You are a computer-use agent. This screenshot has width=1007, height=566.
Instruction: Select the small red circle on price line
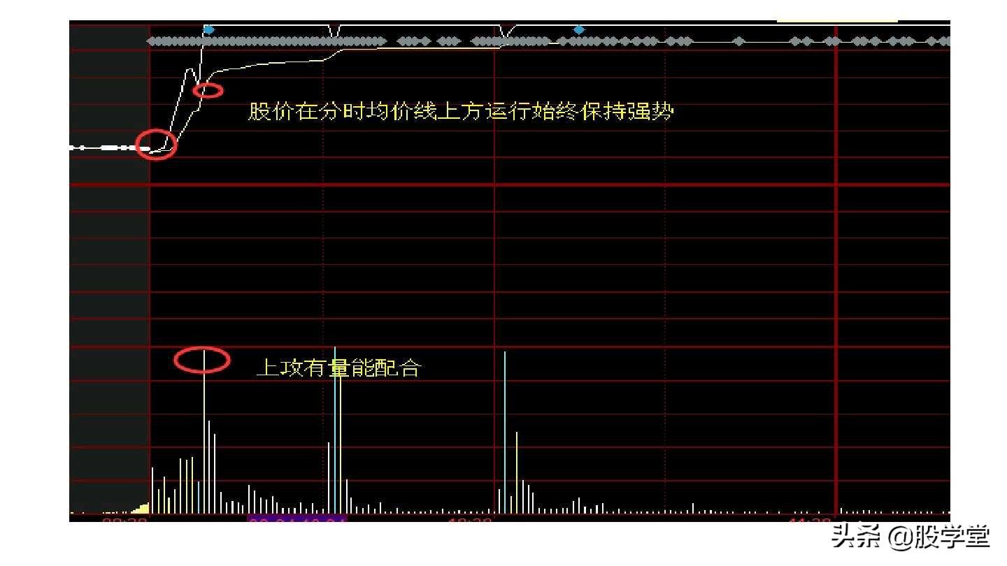coord(208,90)
